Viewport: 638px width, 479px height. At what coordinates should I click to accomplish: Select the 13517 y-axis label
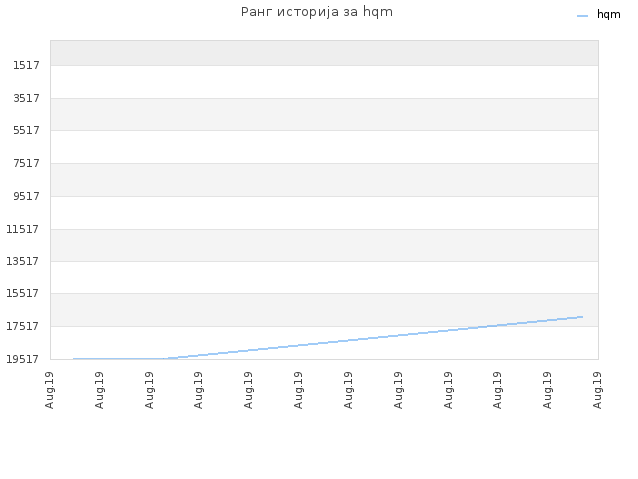point(23,261)
